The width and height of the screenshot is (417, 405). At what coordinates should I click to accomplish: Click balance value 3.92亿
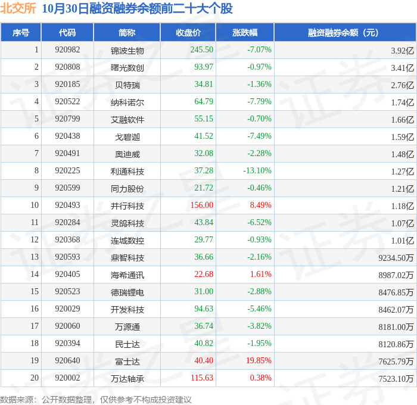pyautogui.click(x=402, y=51)
